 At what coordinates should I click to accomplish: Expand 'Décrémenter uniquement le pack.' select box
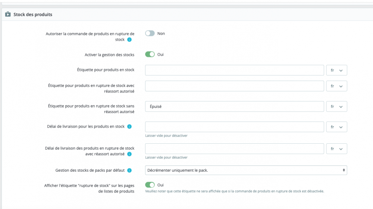pyautogui.click(x=246, y=170)
